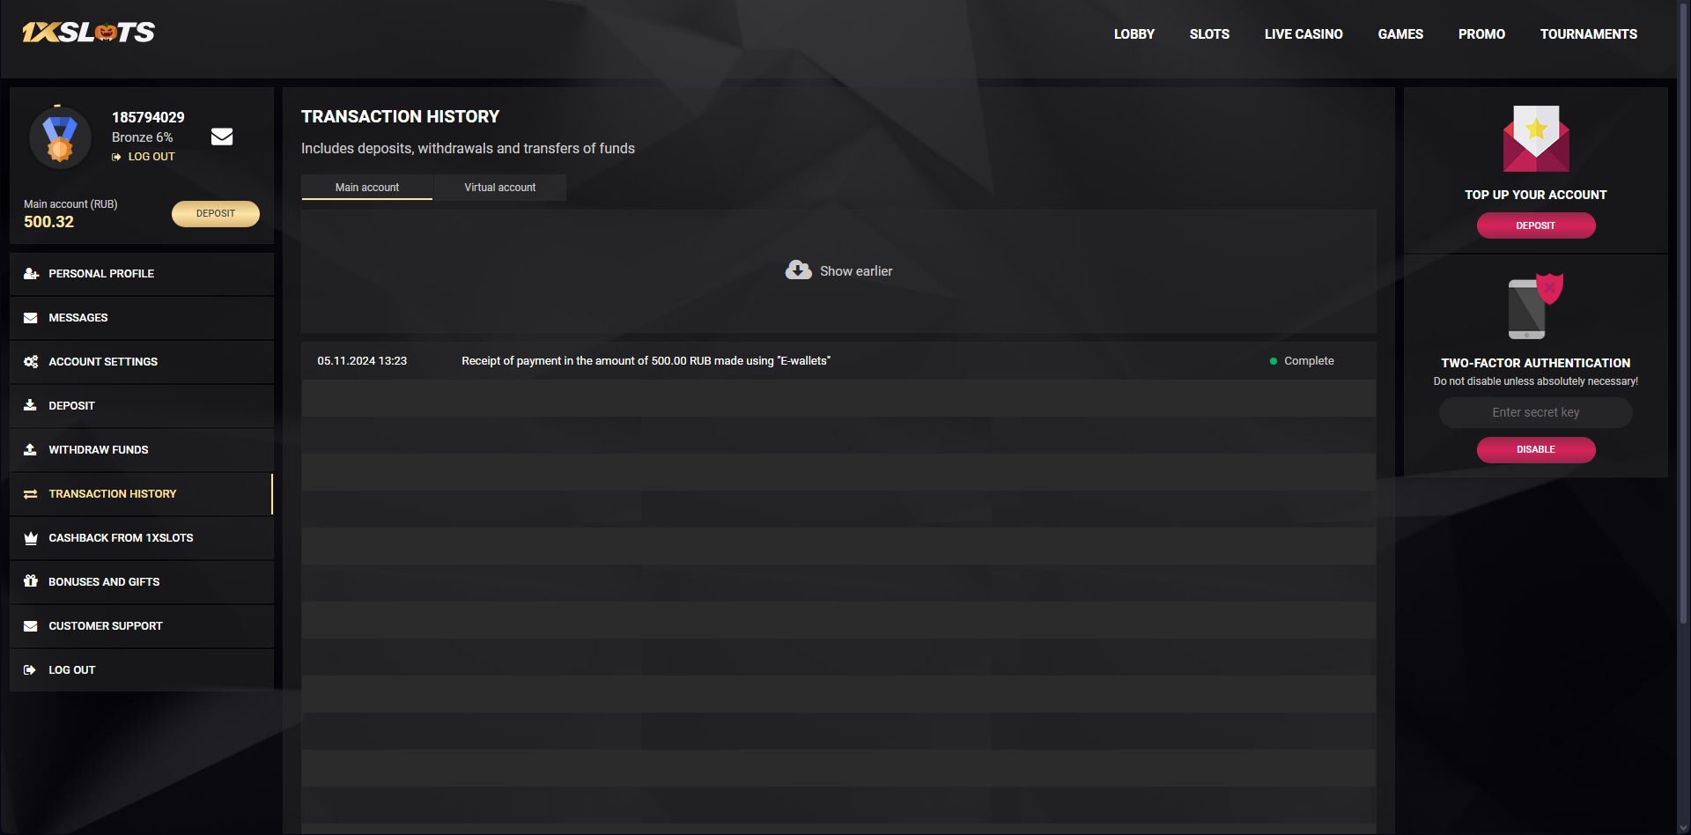Click the Personal Profile sidebar icon
Screen dimensions: 1691x835
coord(31,274)
